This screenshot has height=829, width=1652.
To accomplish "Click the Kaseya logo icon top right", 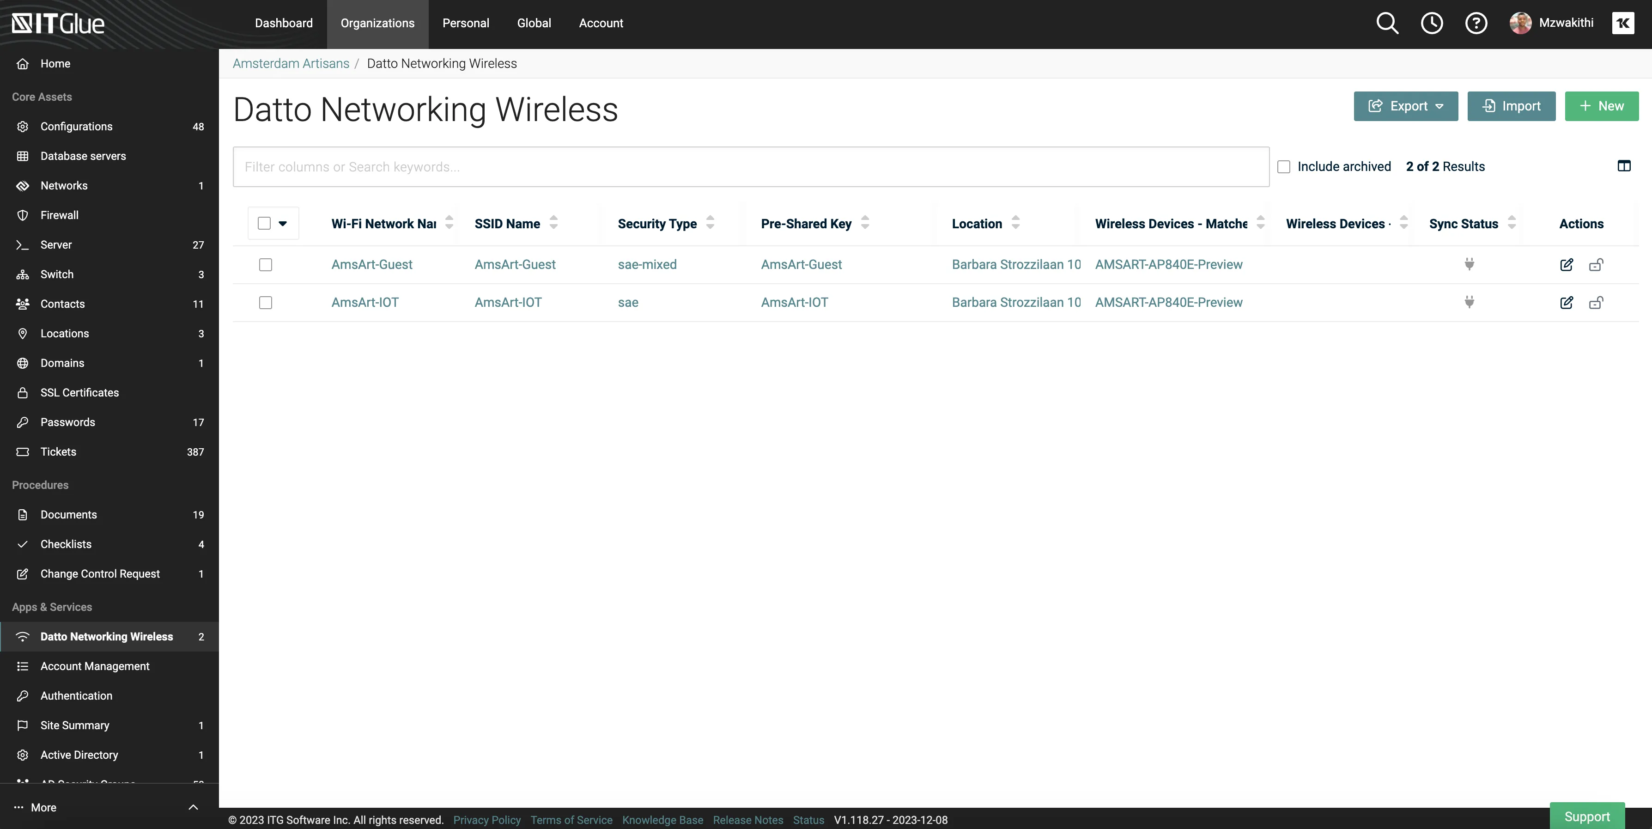I will coord(1623,23).
